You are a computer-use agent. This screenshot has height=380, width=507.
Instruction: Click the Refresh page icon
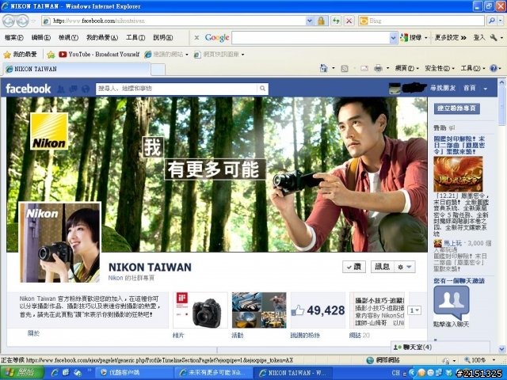[x=336, y=21]
